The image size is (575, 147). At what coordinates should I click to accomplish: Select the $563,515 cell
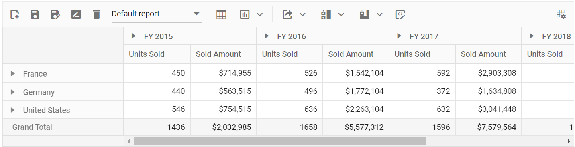point(223,91)
